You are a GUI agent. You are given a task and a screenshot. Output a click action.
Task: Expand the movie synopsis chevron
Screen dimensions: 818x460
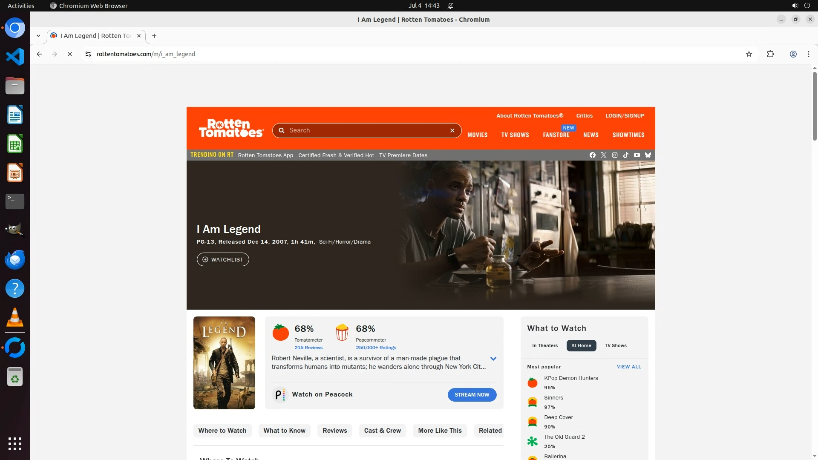pyautogui.click(x=493, y=359)
